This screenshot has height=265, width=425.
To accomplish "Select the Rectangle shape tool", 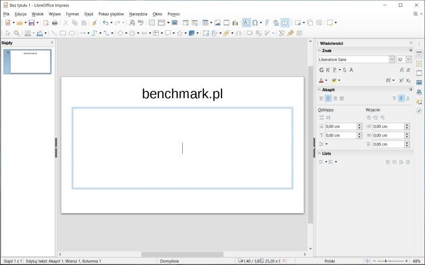I will 63,33.
